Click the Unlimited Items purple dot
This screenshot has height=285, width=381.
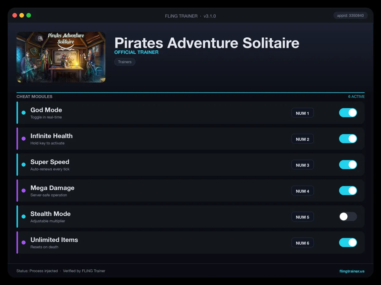pos(23,243)
